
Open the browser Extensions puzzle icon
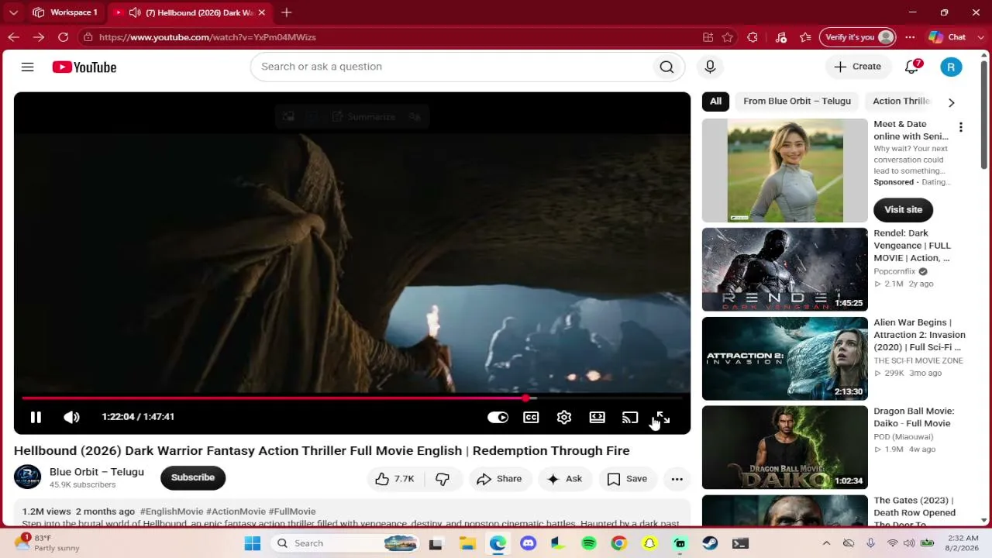753,37
